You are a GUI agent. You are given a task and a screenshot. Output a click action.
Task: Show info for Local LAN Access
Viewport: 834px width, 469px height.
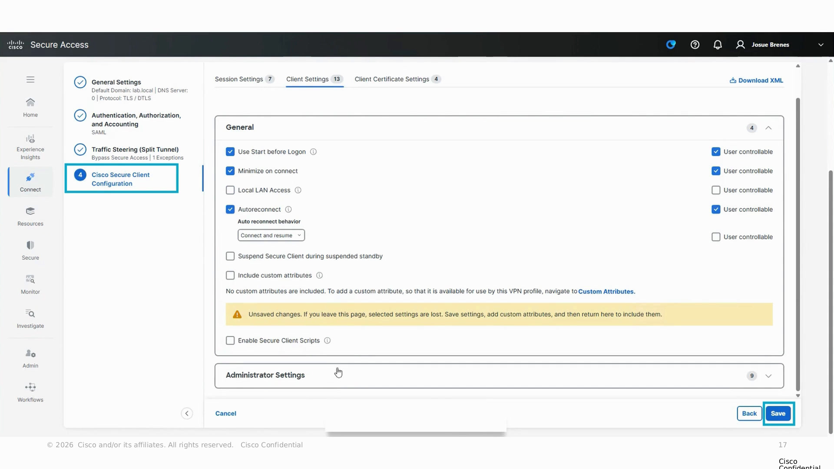point(298,190)
